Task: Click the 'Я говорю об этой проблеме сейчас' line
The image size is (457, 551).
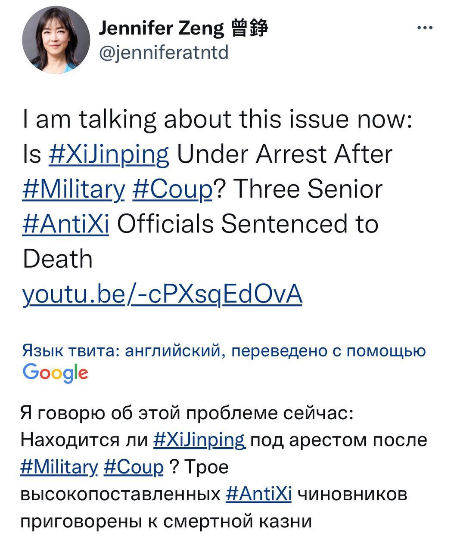Action: pos(187,413)
